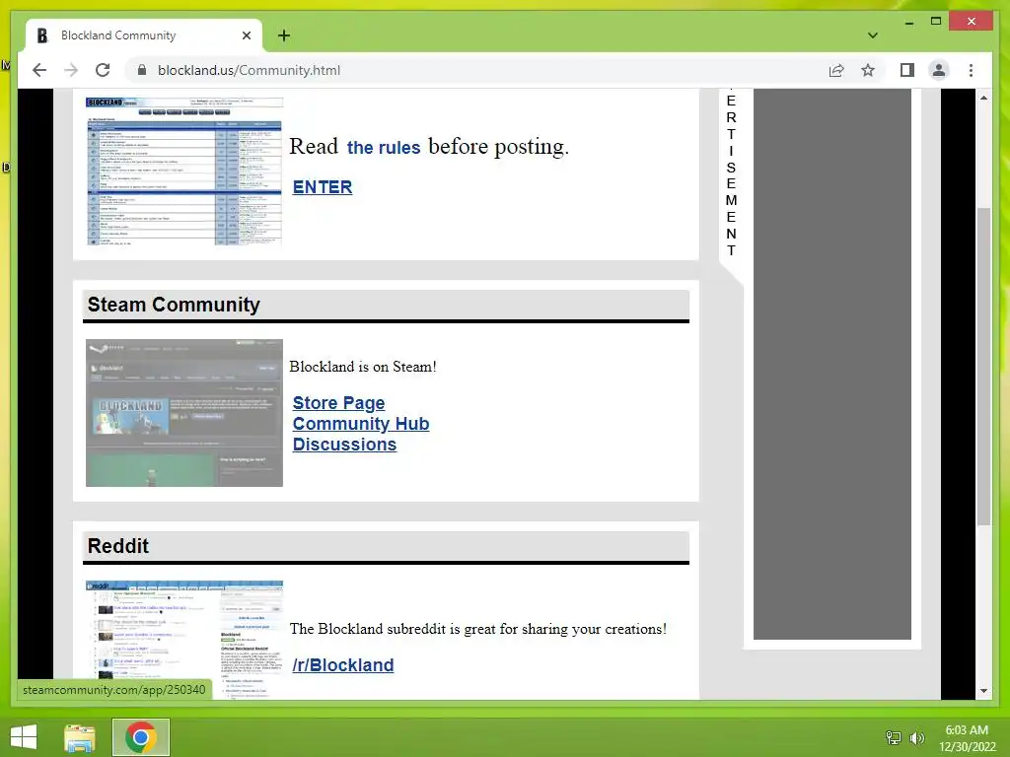Screen dimensions: 1010x757
Task: Minimize the Chrome window
Action: point(908,22)
